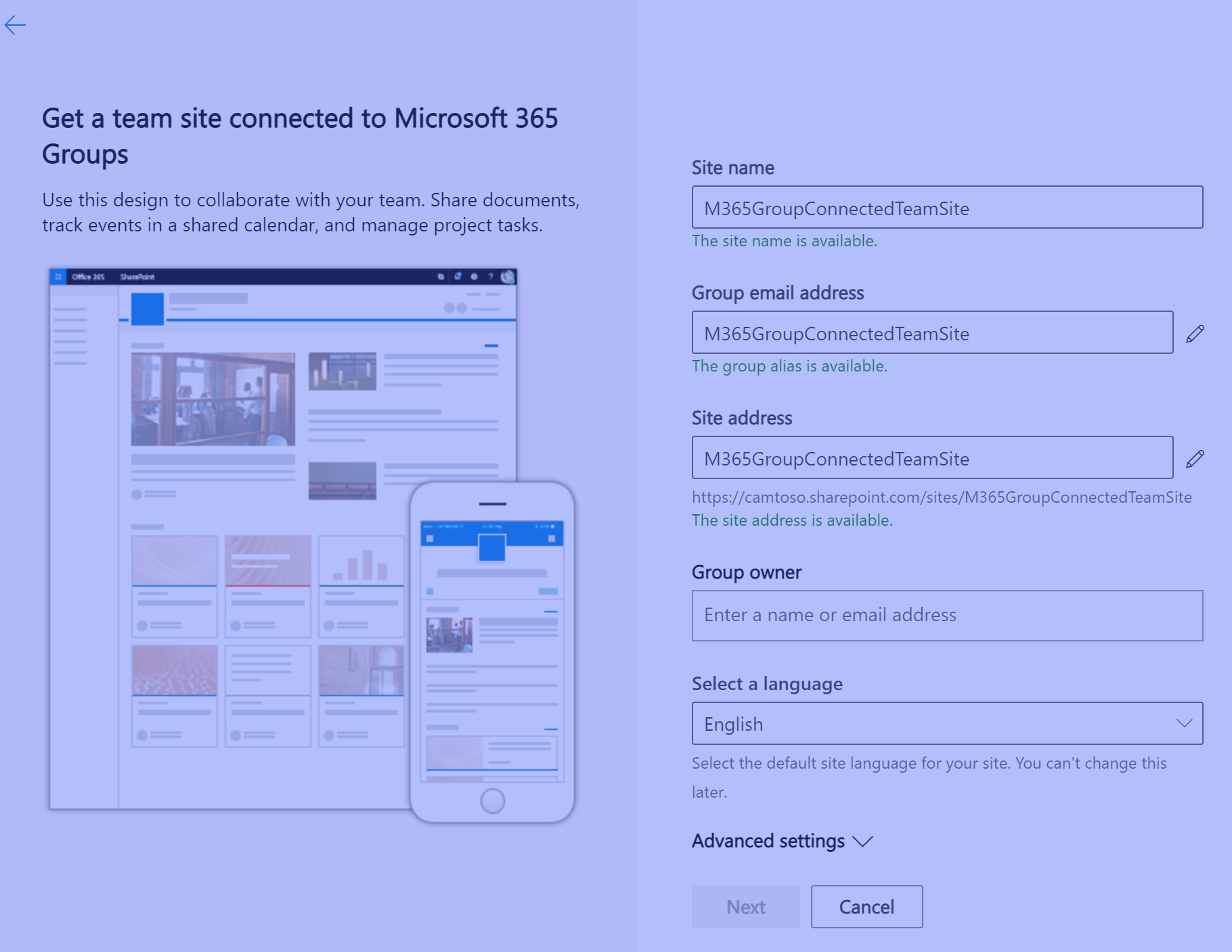Click the bar chart tile in preview
Screen dimensions: 1232x952
point(361,562)
